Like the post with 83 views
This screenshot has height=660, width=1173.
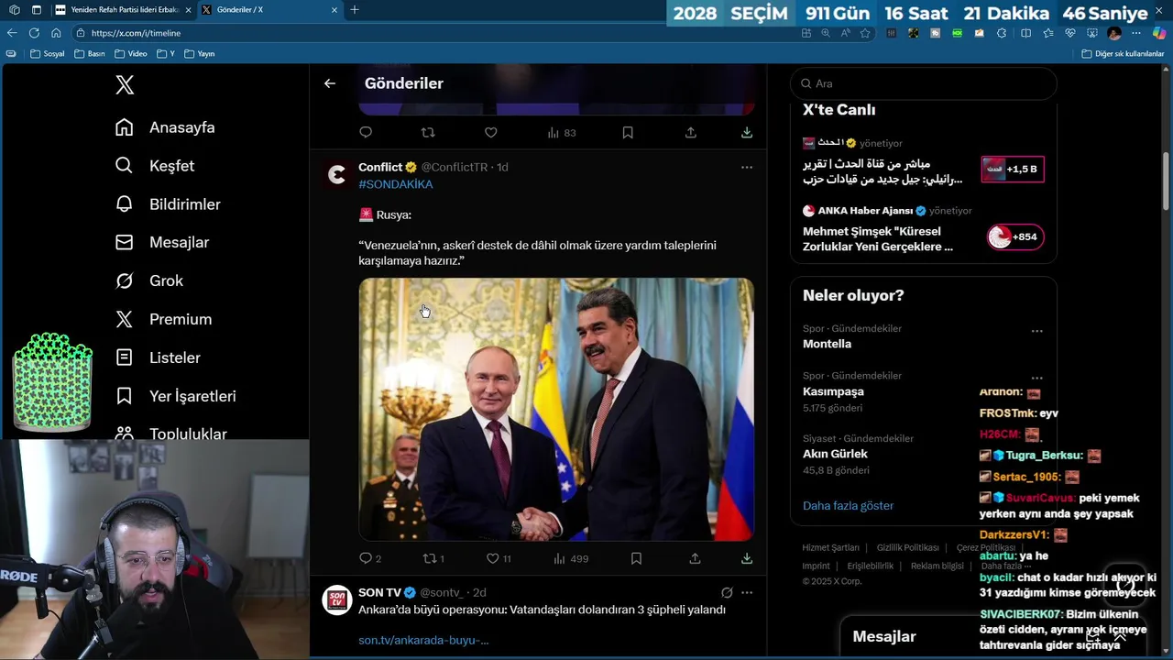491,132
